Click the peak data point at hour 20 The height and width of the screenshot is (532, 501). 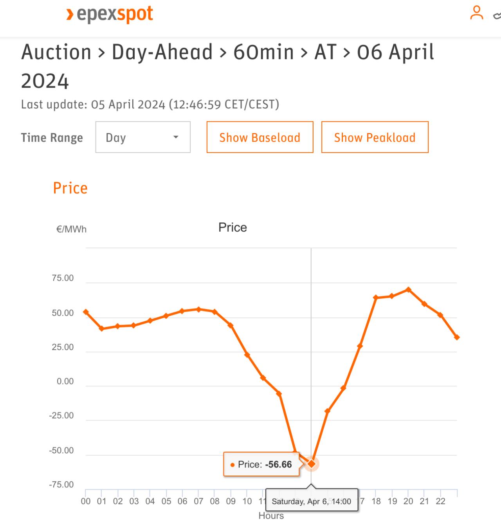408,290
